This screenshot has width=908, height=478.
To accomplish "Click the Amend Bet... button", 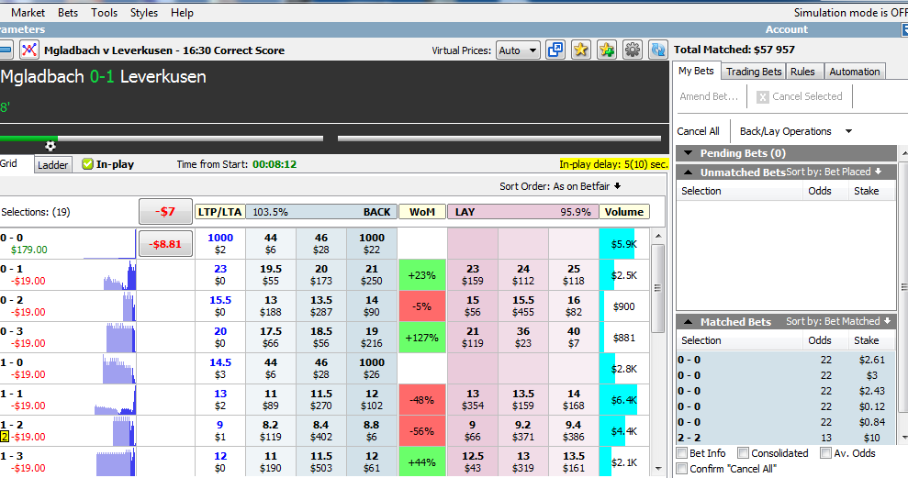I will [709, 96].
